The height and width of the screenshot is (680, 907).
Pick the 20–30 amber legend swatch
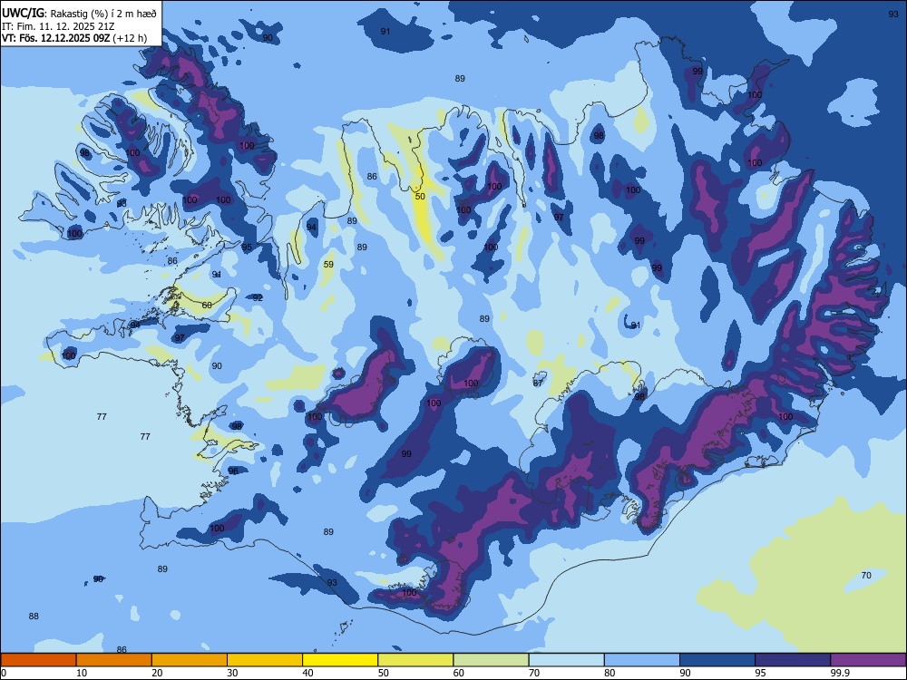coord(190,660)
